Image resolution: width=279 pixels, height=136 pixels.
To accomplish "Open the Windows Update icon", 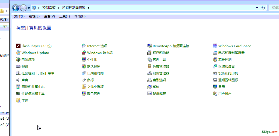I will pos(18,53).
